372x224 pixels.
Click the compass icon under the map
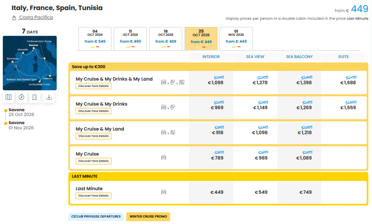pyautogui.click(x=22, y=97)
